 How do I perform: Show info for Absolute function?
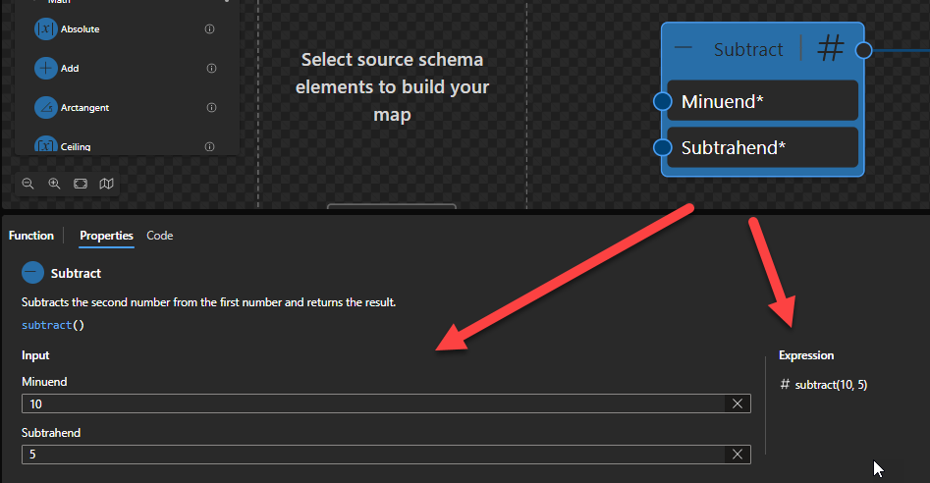point(209,29)
